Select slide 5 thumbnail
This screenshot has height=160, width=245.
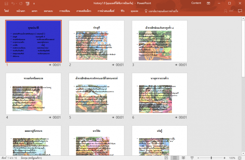(97, 94)
